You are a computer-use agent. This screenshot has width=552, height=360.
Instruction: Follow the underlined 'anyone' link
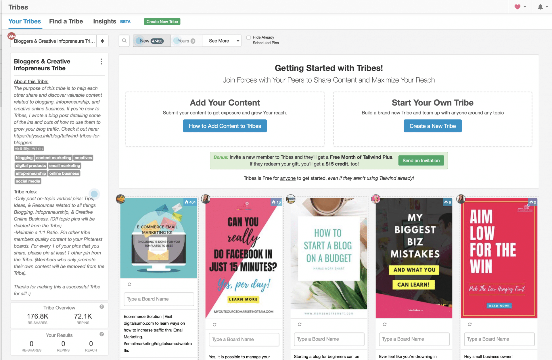(x=288, y=178)
